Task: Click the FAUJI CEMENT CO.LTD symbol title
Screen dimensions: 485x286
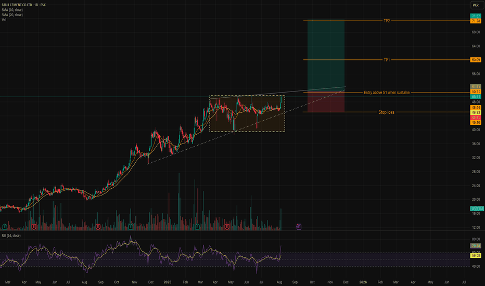Action: [23, 5]
